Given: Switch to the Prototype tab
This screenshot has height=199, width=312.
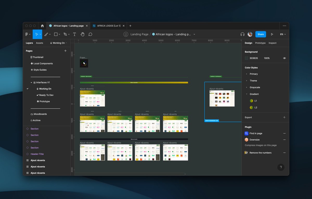Looking at the screenshot, I should (x=260, y=43).
